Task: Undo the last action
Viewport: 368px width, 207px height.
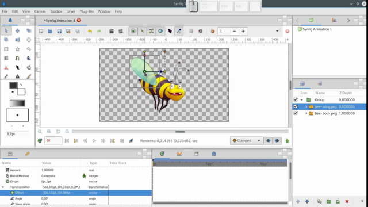Action: click(x=90, y=31)
